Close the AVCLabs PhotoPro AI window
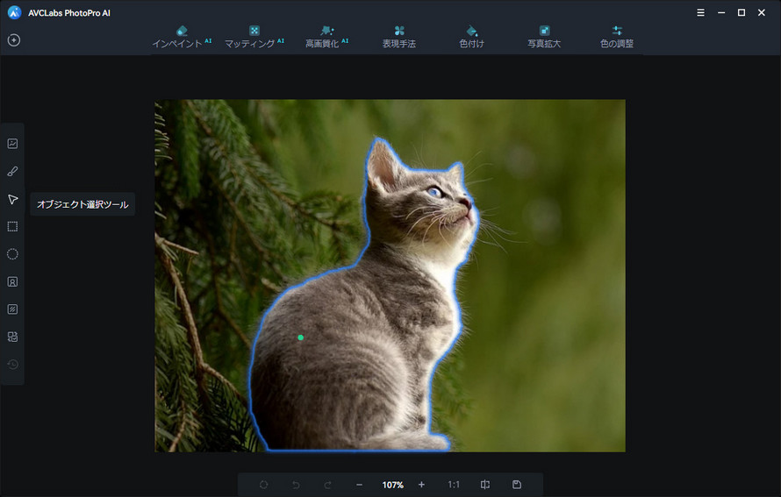This screenshot has width=781, height=497. click(x=762, y=12)
